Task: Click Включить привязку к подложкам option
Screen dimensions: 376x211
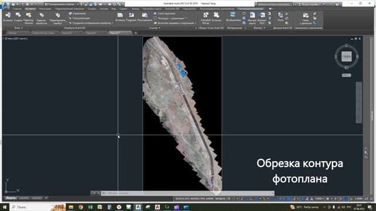Action: [174, 23]
